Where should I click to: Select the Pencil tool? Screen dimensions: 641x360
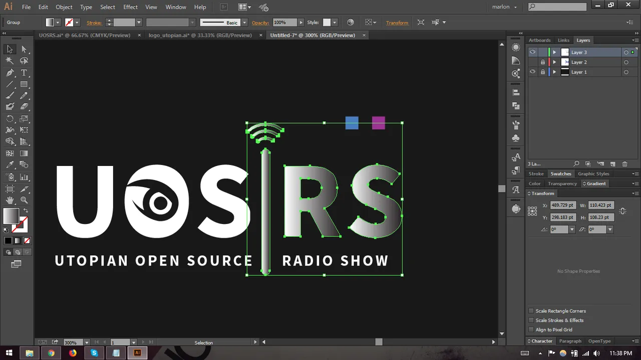pyautogui.click(x=24, y=95)
